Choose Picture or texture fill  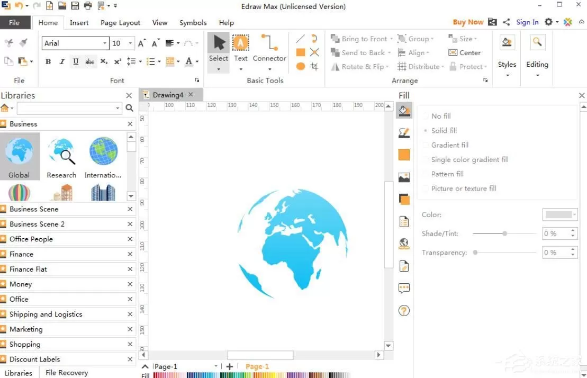click(x=460, y=188)
